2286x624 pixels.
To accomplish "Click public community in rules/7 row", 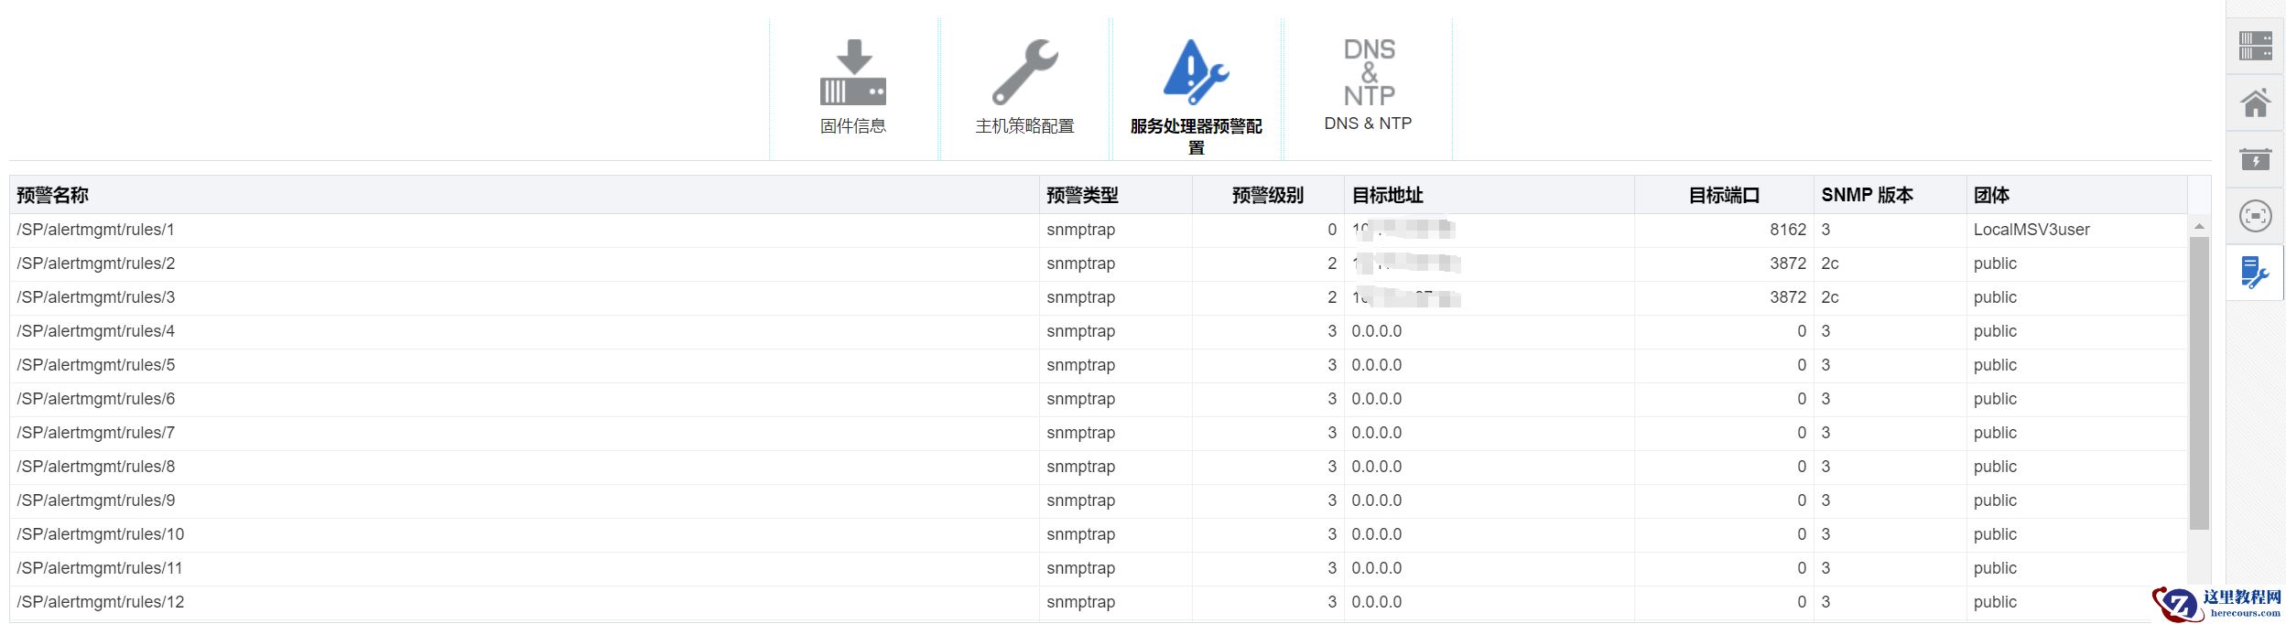I will [x=1995, y=433].
